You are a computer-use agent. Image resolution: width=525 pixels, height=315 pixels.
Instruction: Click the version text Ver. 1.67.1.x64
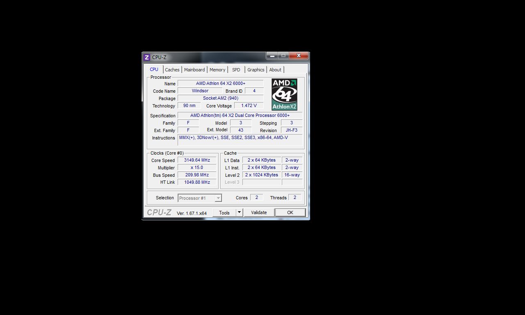coord(192,213)
